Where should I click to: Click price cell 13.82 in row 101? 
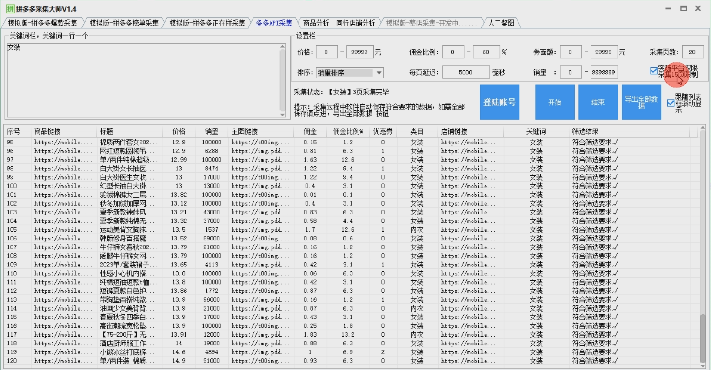coord(179,195)
